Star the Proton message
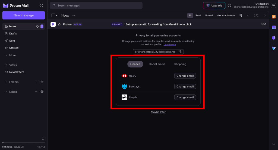This screenshot has width=278, height=150. 59,24
